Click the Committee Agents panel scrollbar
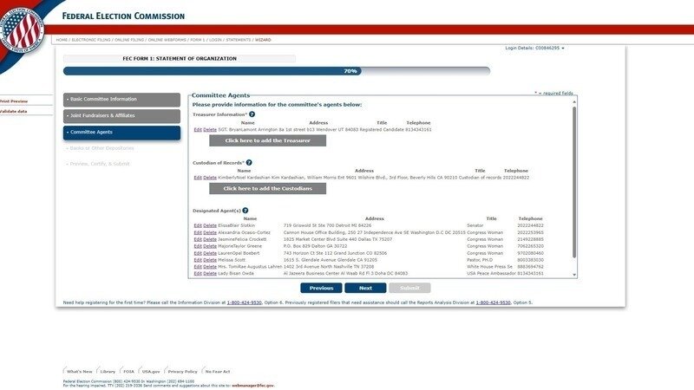 click(573, 186)
